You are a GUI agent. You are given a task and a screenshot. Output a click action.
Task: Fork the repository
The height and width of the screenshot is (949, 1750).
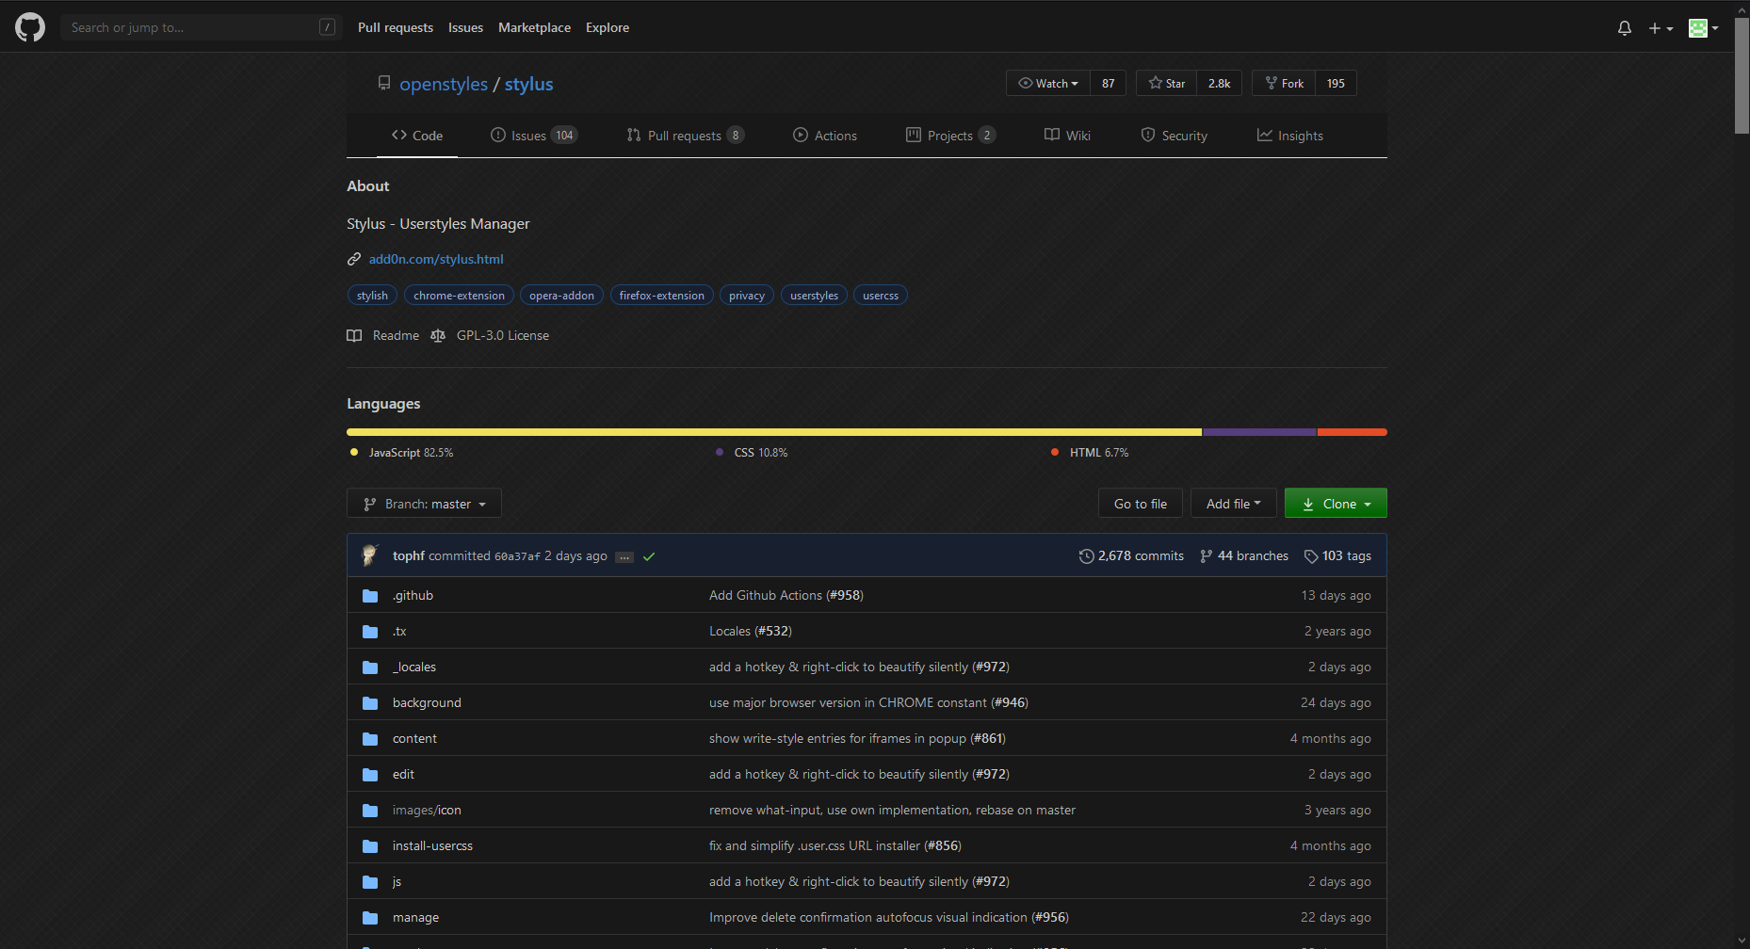(1284, 83)
